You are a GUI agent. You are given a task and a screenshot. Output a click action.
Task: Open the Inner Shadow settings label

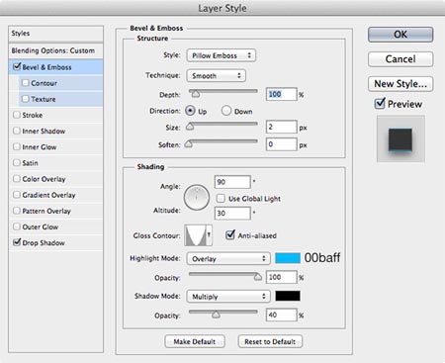coord(44,131)
